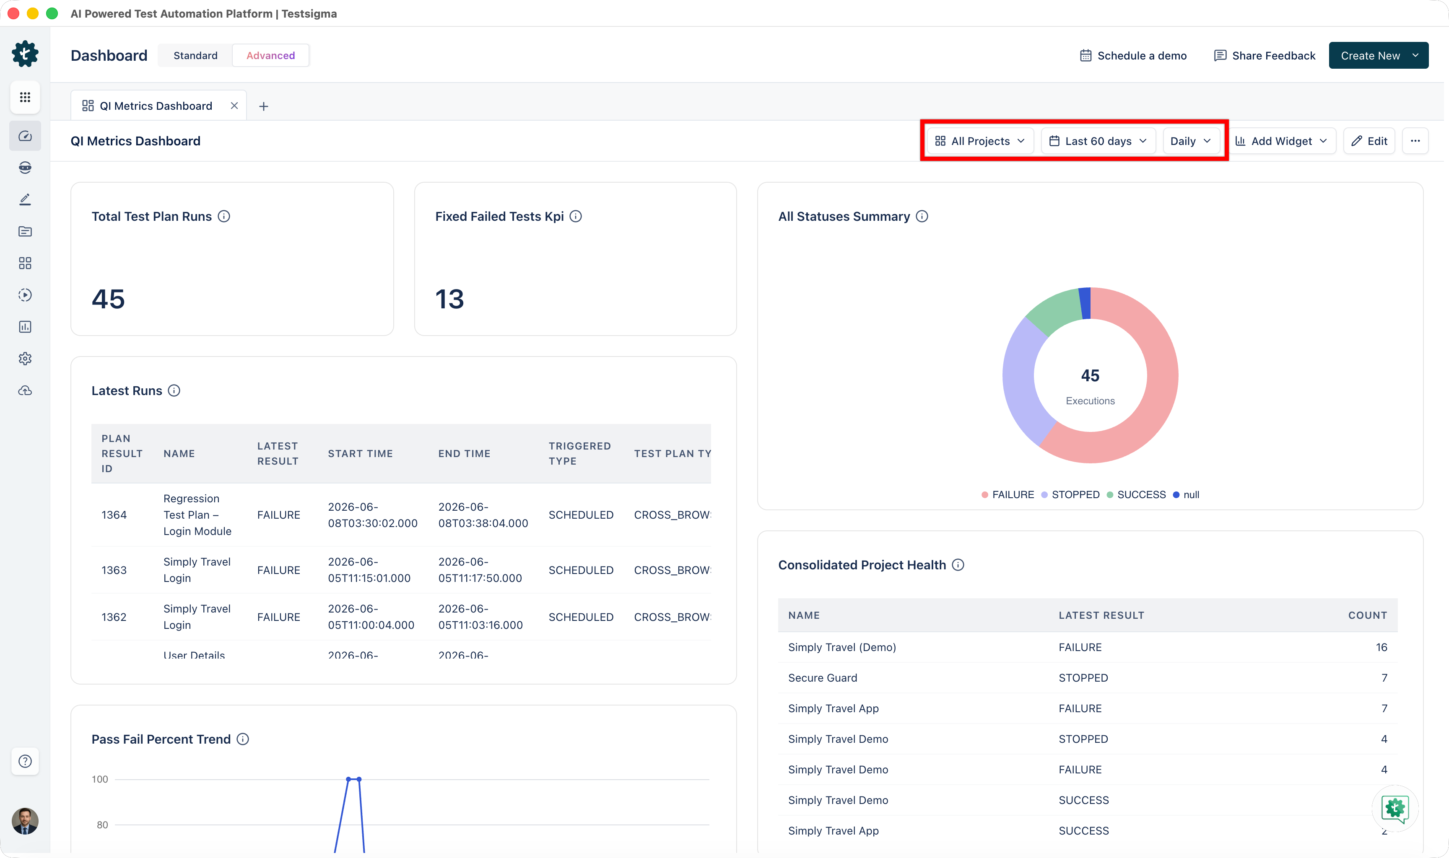Click the Testsigma gear logo
The image size is (1449, 858).
pos(25,54)
